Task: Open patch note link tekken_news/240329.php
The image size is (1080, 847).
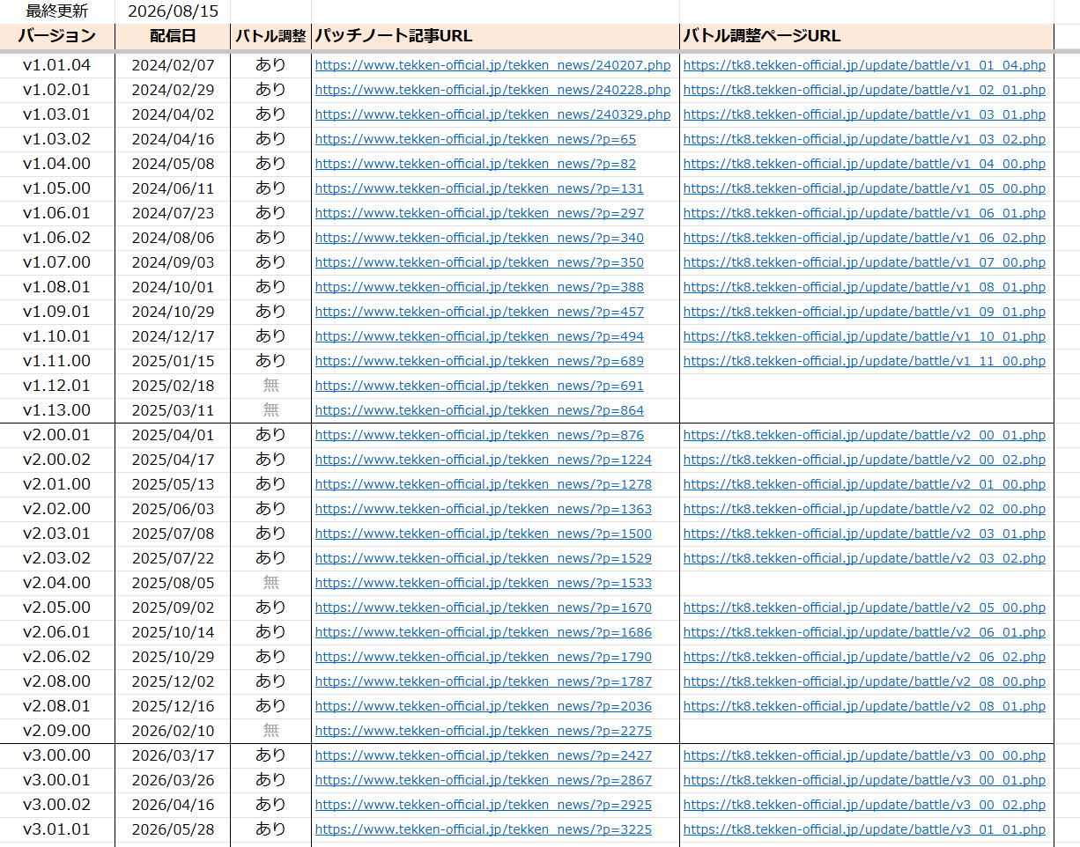Action: coord(492,114)
